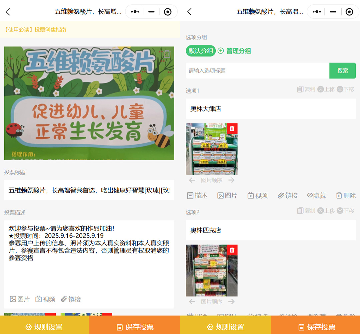Add video to option 1 via 视频
The width and height of the screenshot is (360, 334).
[257, 196]
